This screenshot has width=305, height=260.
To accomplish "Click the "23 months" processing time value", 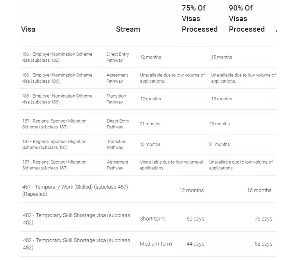I will pos(219,124).
